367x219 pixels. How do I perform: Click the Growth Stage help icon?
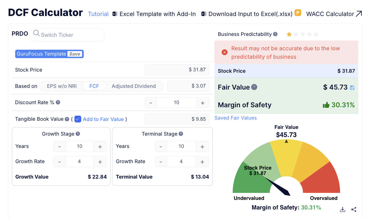(78, 134)
